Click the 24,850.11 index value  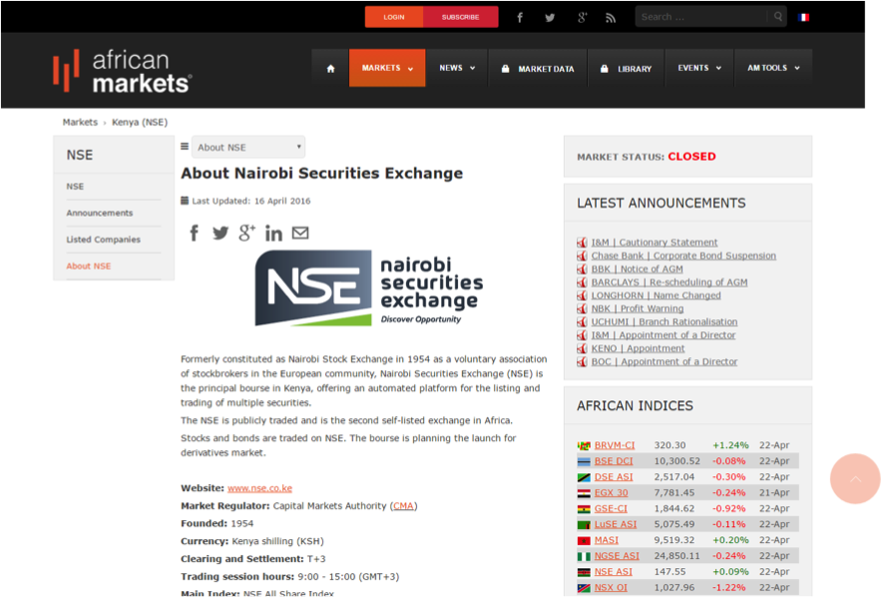676,556
